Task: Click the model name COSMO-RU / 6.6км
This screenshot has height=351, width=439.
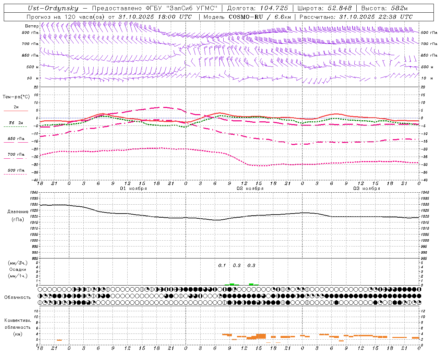Action: pyautogui.click(x=260, y=16)
